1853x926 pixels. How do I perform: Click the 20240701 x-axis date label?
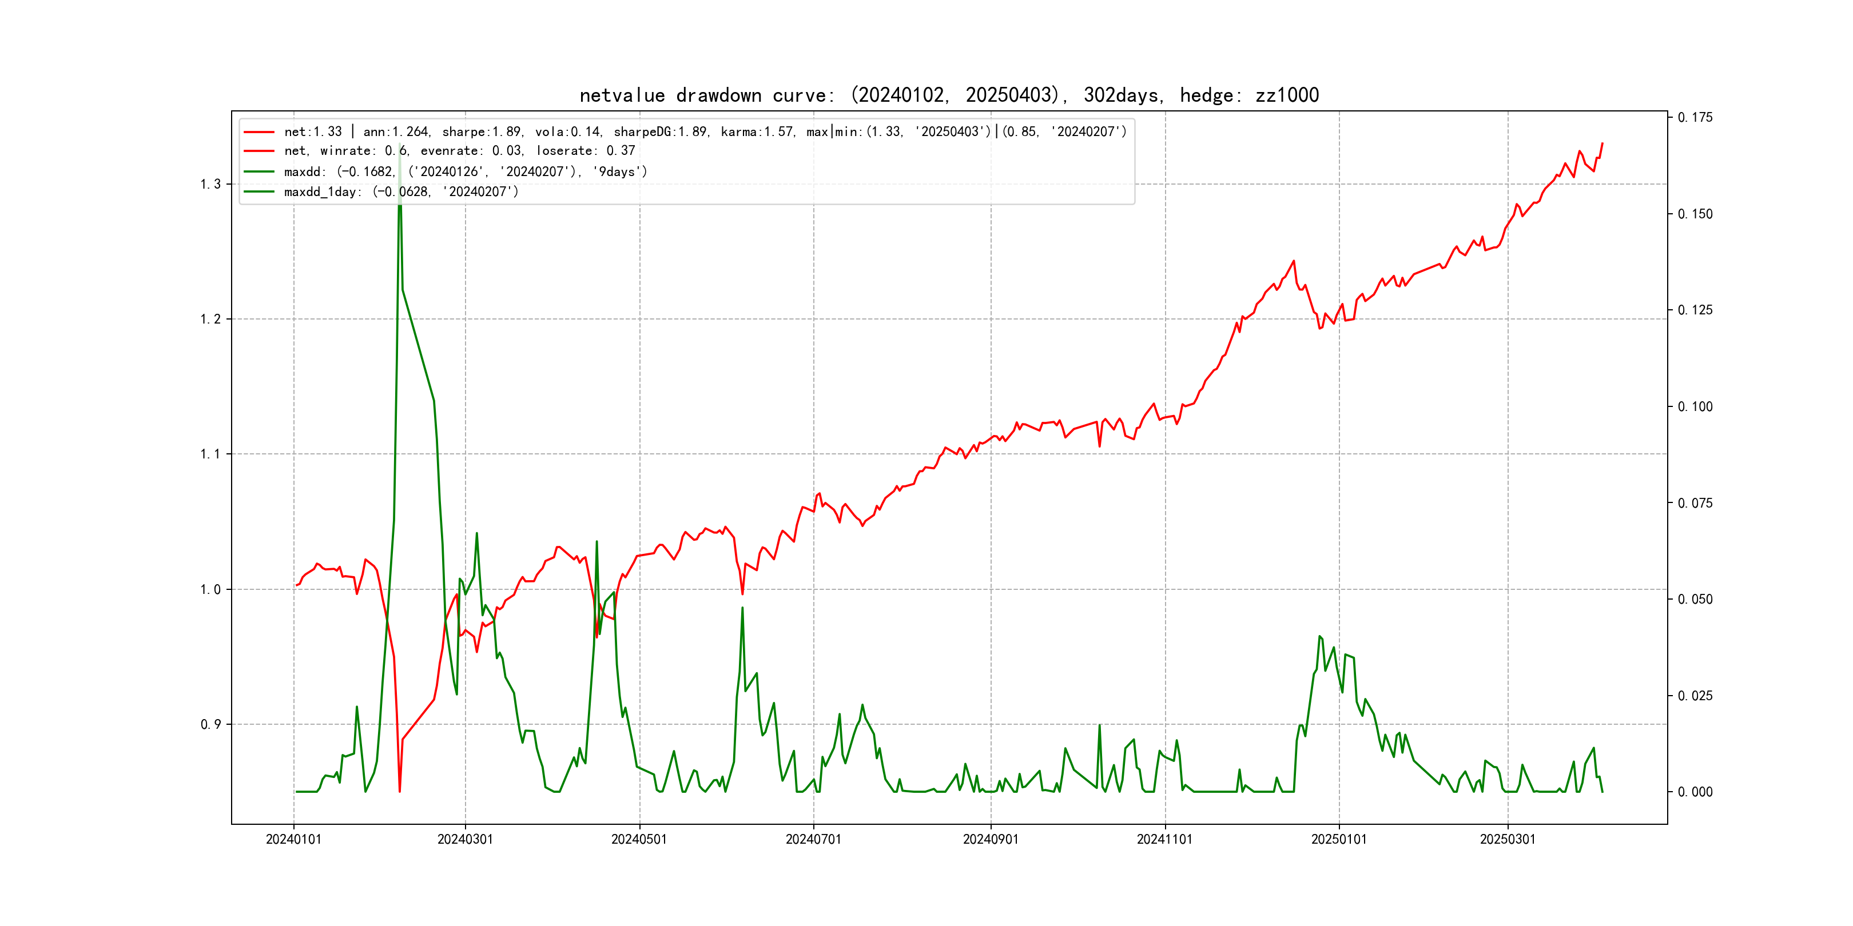[813, 840]
